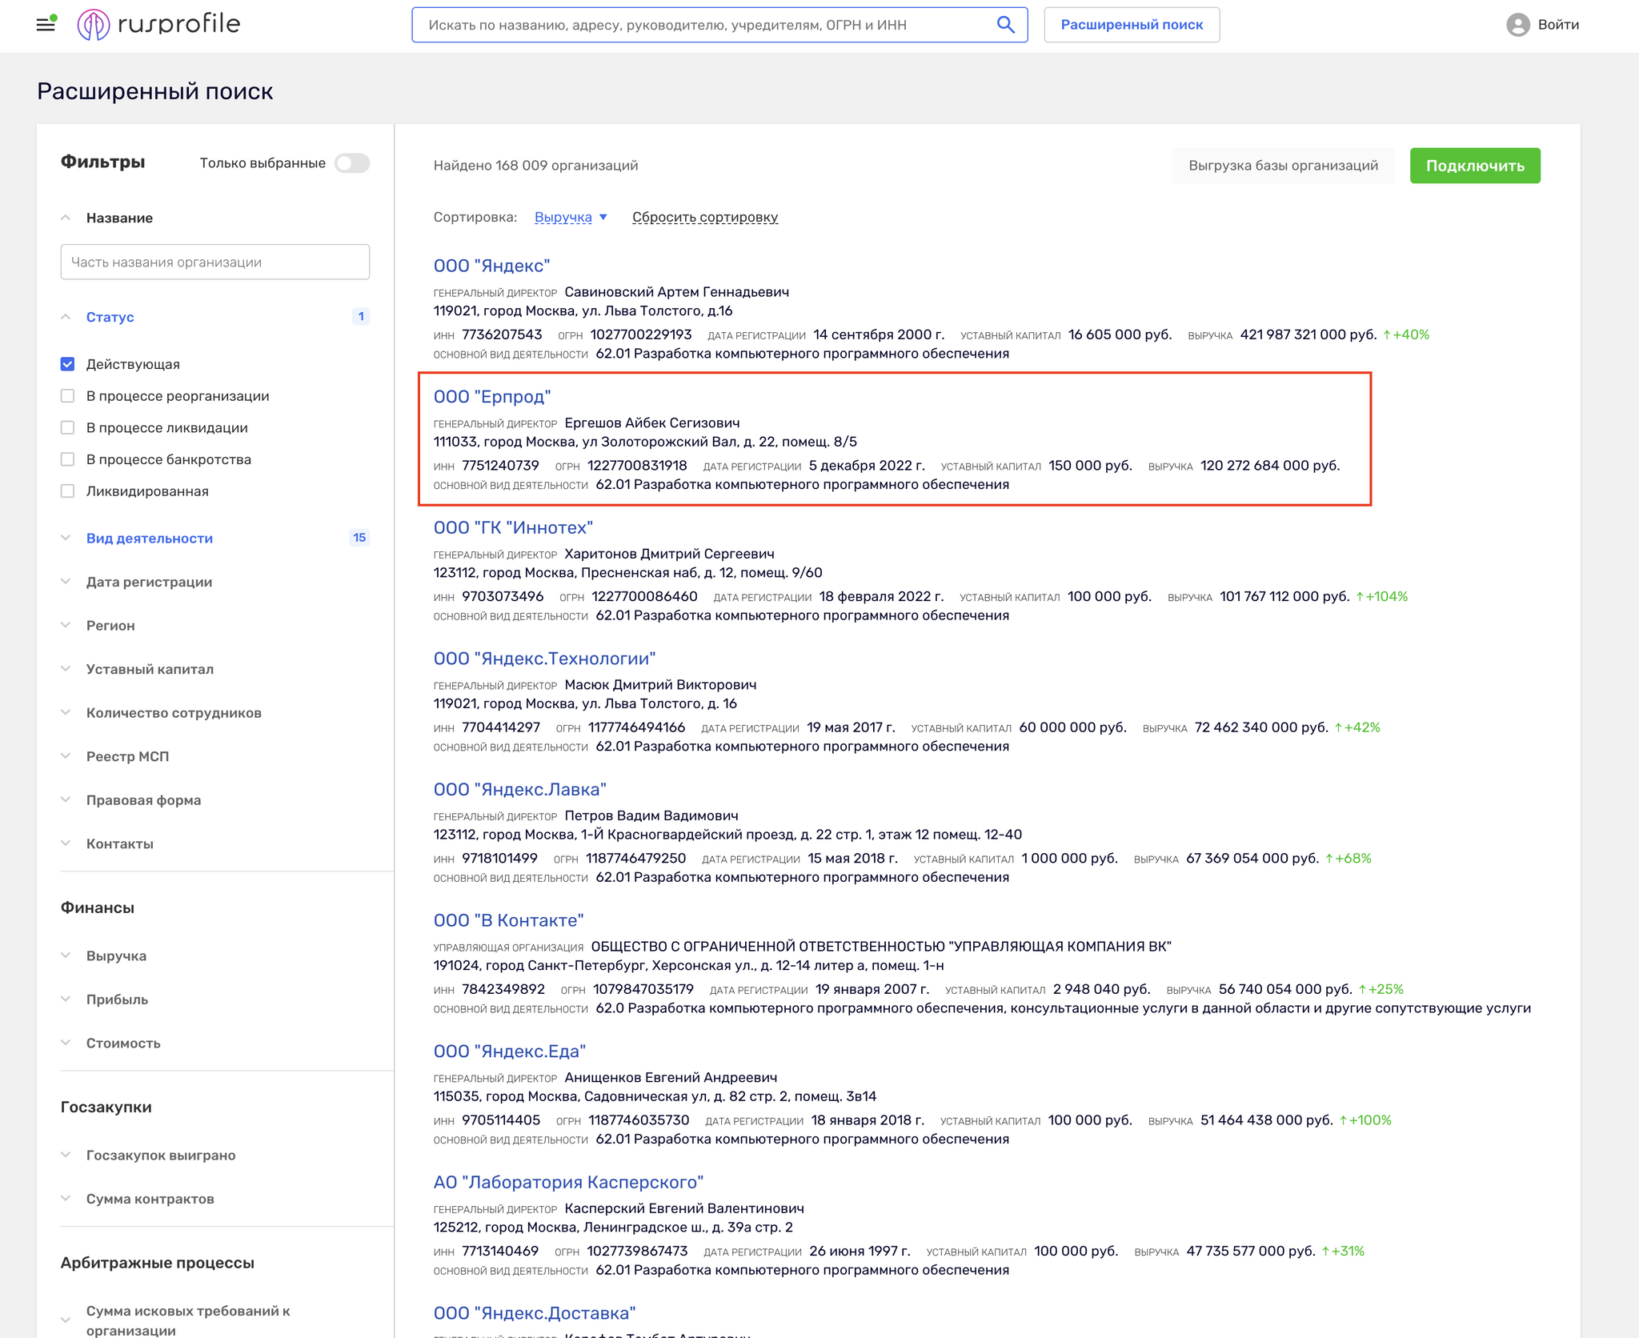
Task: Uncheck the Действующая checkbox
Action: coord(68,364)
